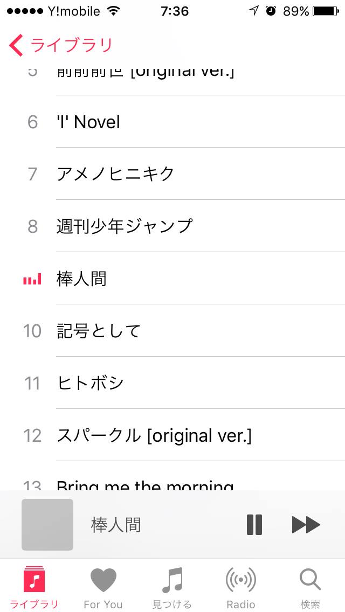Open the 検索 search tab
345x612 pixels.
point(310,588)
